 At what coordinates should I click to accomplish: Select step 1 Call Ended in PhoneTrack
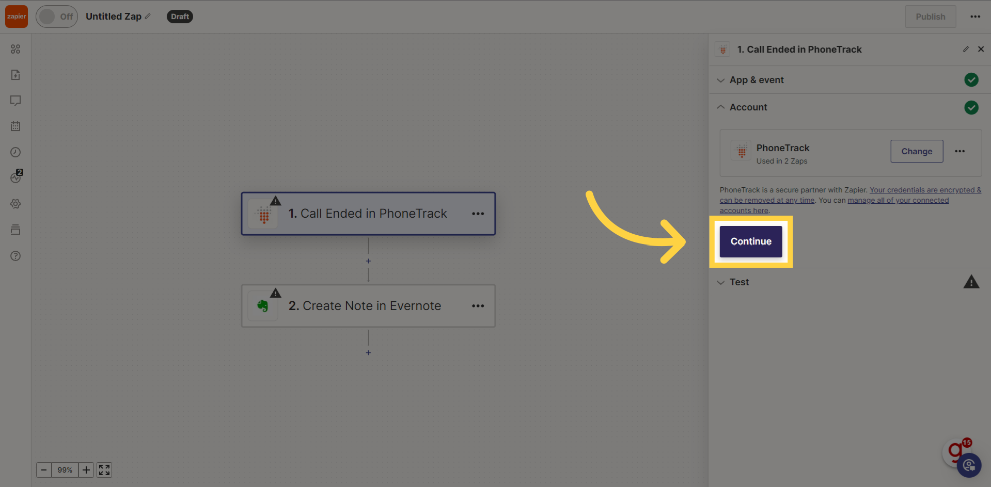tap(368, 214)
